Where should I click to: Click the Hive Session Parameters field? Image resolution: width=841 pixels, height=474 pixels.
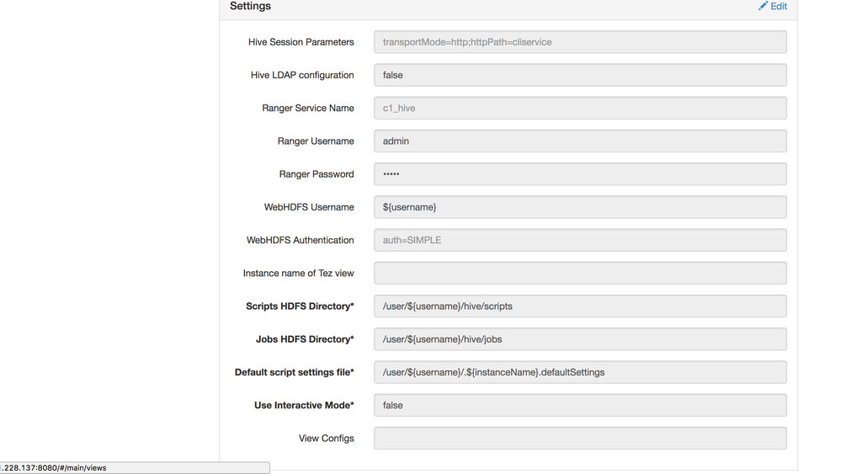coord(580,42)
